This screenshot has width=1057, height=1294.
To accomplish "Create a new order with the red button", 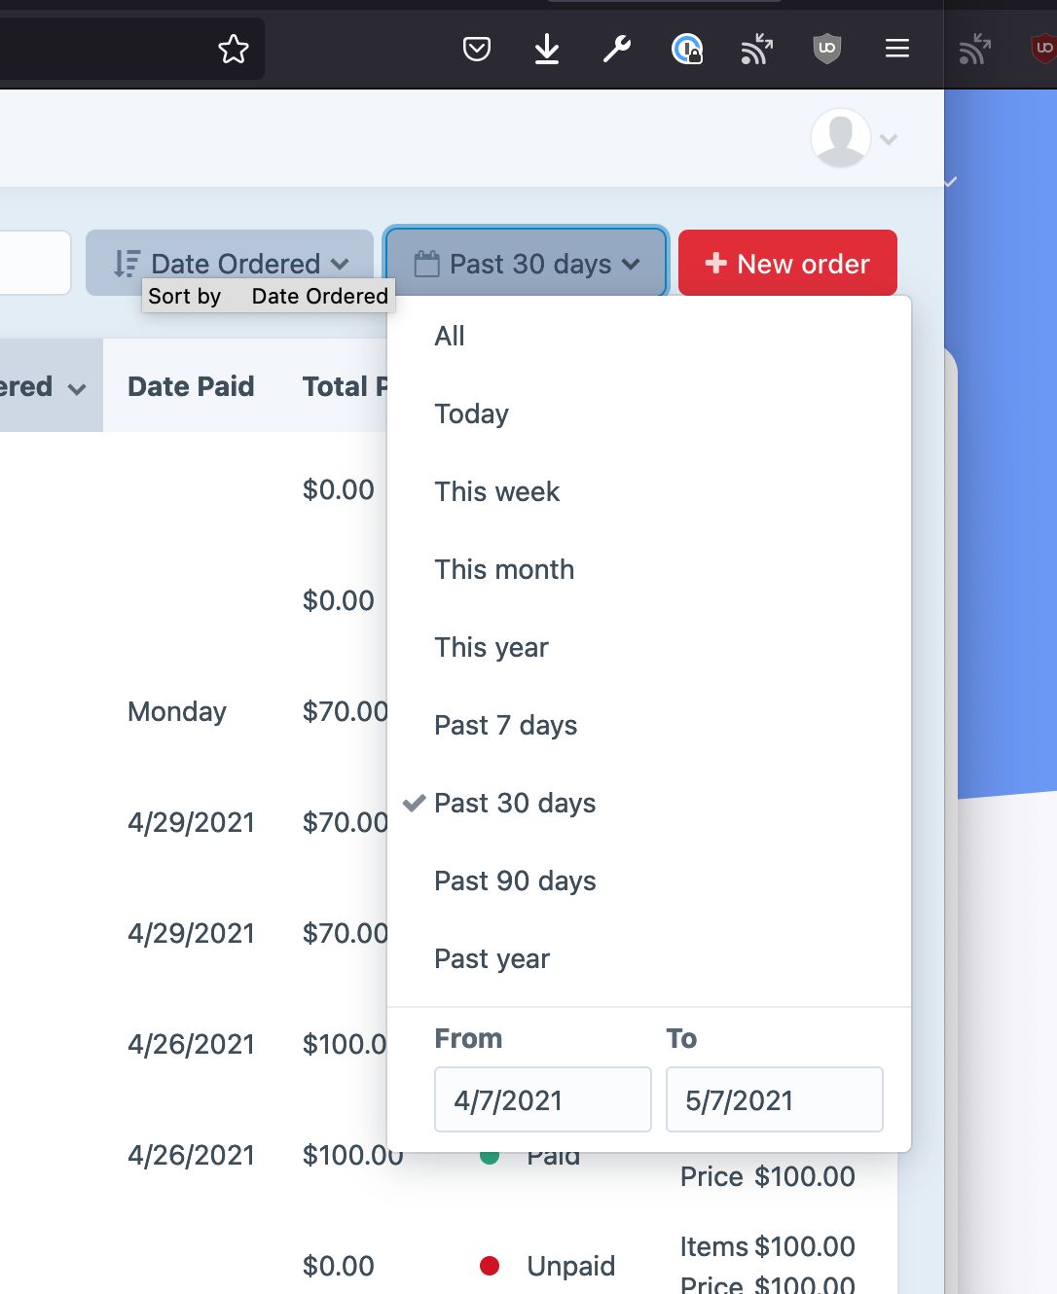I will (787, 263).
